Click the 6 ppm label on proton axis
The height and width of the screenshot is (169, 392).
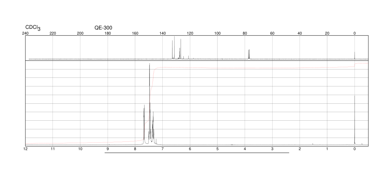pos(190,149)
